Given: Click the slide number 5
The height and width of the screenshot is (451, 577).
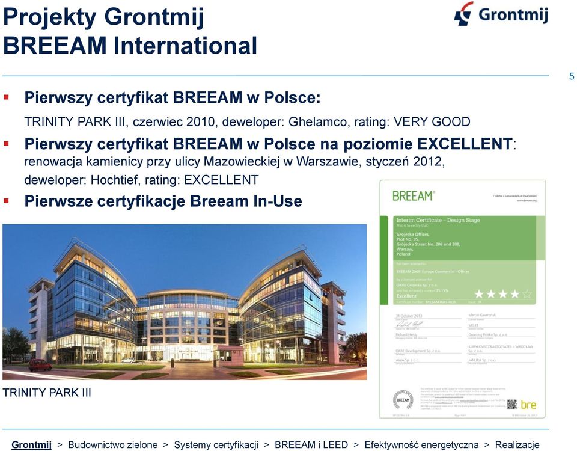Looking at the screenshot, I should 572,76.
